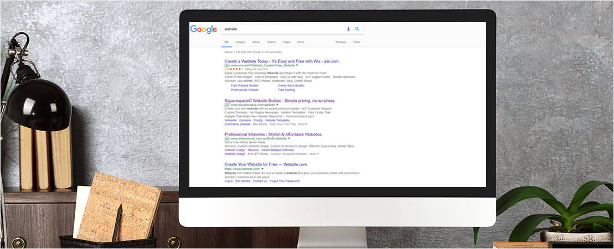Screen dimensions: 614x249
Task: Open the More dropdown in Squarespace ad
Action: click(303, 124)
